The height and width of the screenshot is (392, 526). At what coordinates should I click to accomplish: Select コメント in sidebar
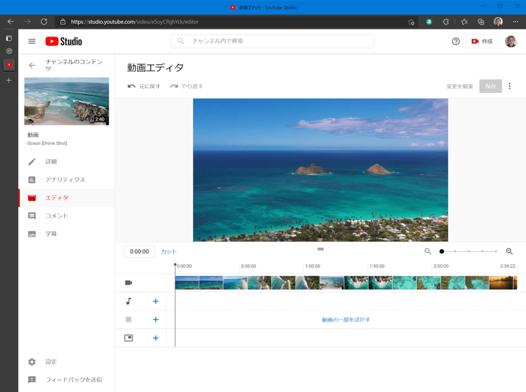point(57,216)
